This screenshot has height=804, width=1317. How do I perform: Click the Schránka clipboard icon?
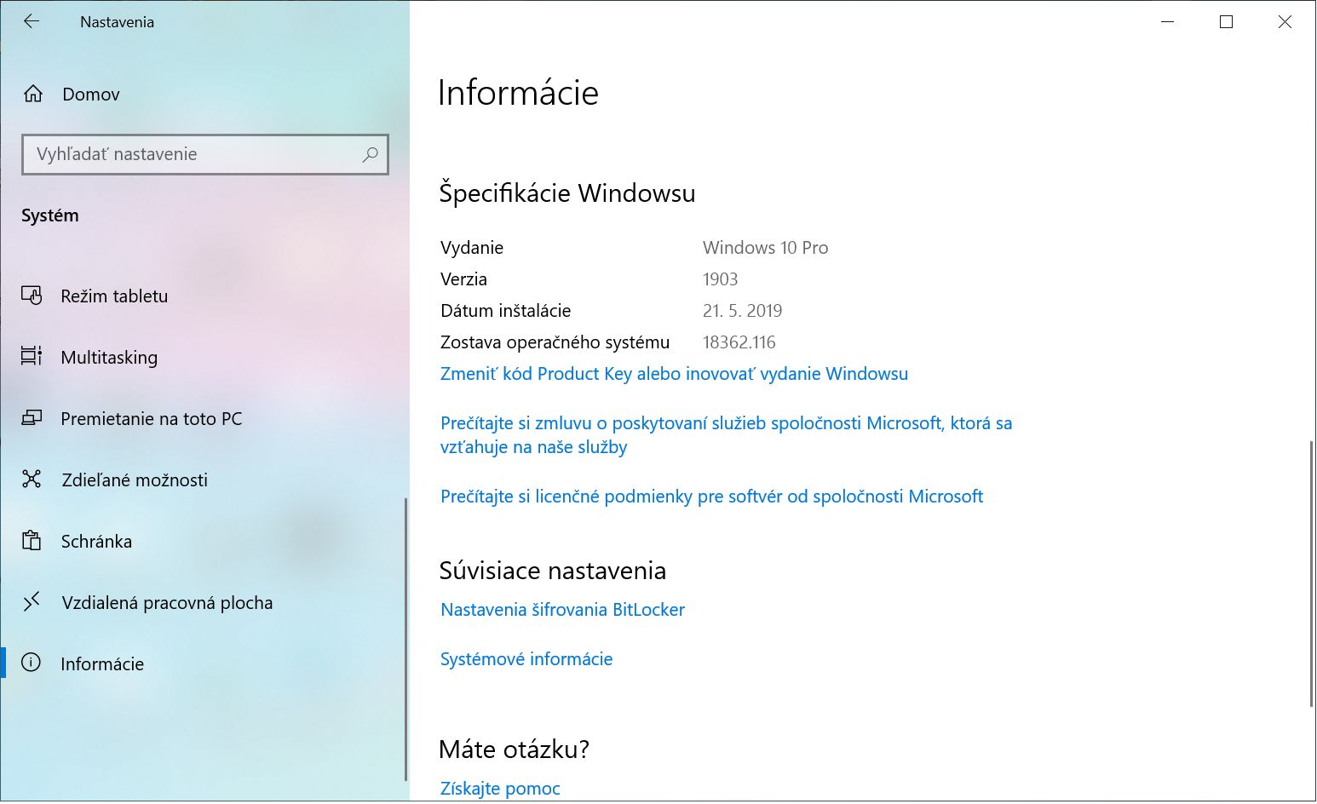click(32, 541)
